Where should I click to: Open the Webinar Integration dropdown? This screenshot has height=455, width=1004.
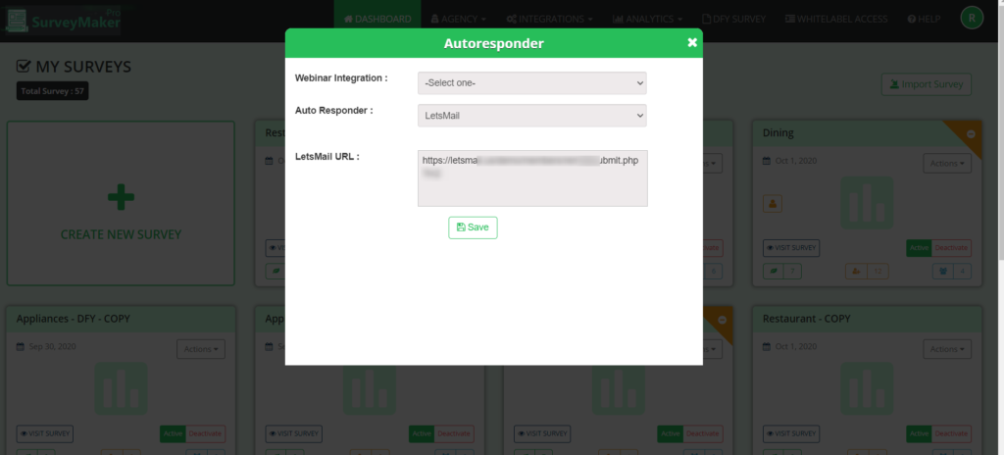tap(532, 82)
